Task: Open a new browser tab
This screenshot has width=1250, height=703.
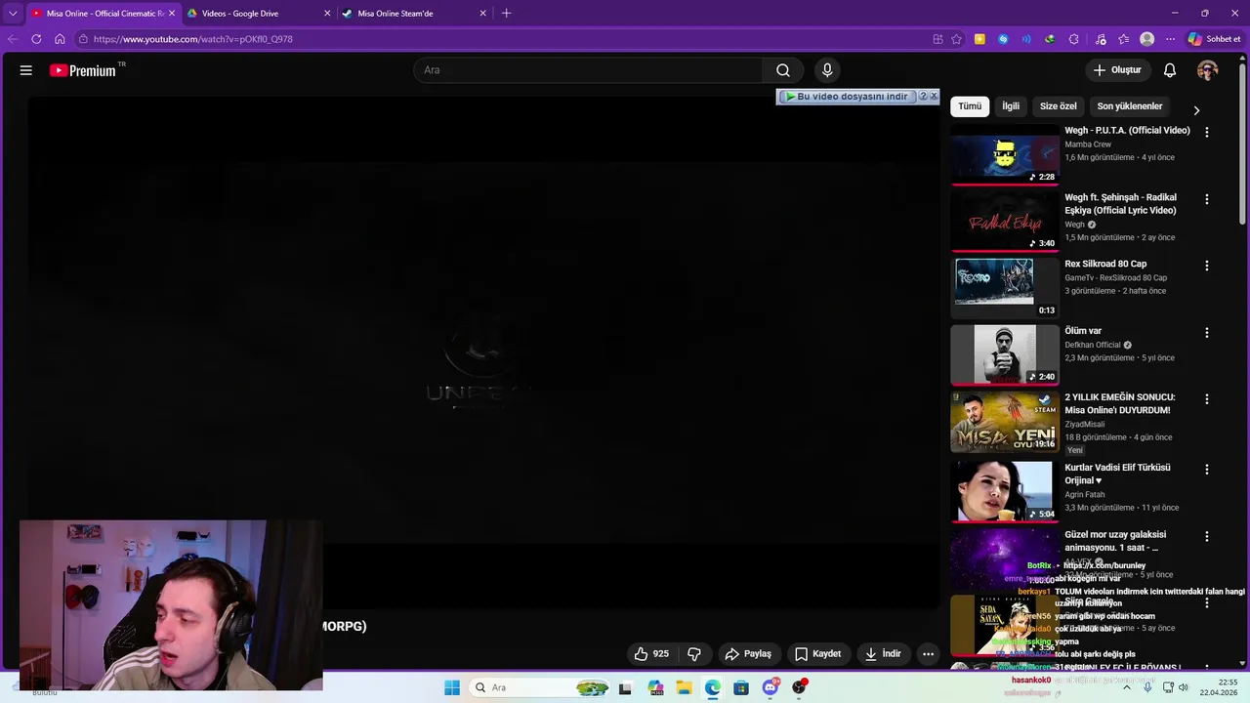Action: [506, 14]
